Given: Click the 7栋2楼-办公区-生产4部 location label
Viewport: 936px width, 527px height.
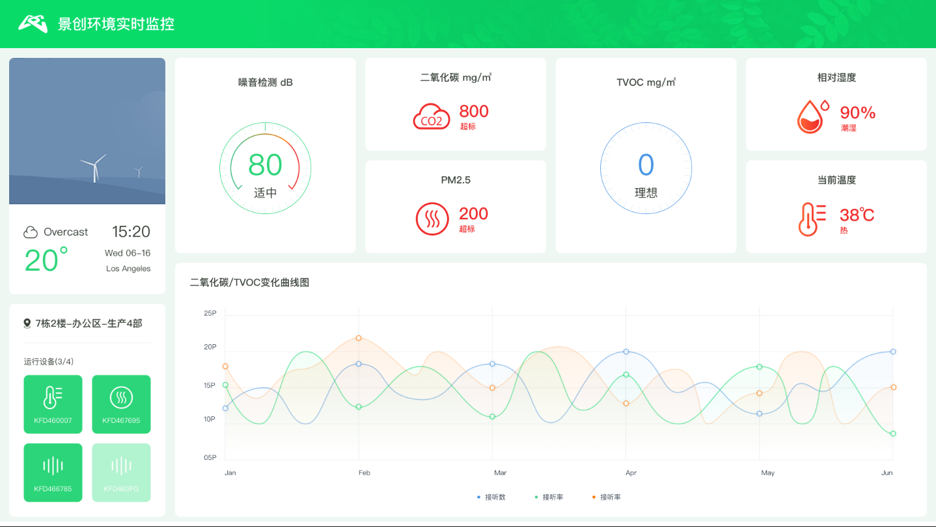Looking at the screenshot, I should (89, 323).
